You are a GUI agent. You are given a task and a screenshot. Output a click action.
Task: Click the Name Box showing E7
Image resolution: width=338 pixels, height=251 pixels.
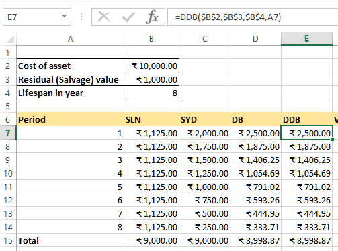tap(37, 17)
